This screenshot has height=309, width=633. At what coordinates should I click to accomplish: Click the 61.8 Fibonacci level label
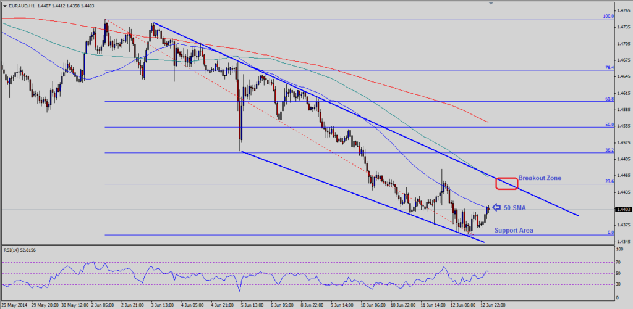pos(608,99)
